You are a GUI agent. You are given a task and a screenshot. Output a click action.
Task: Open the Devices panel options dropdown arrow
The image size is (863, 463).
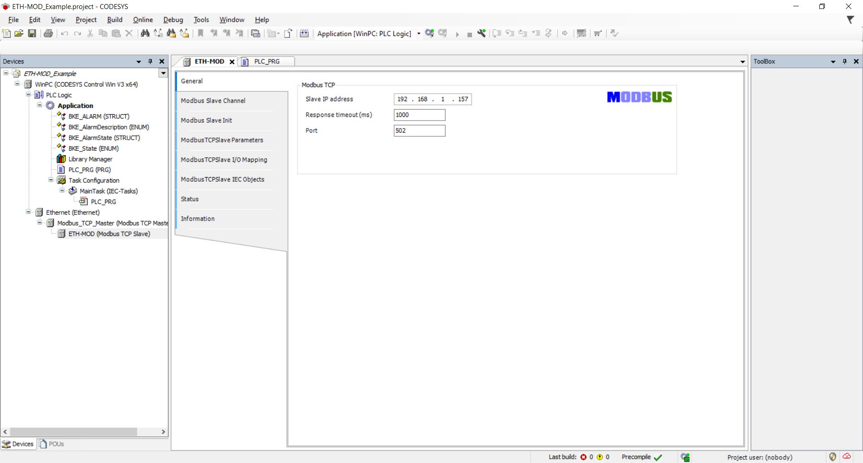pos(138,62)
